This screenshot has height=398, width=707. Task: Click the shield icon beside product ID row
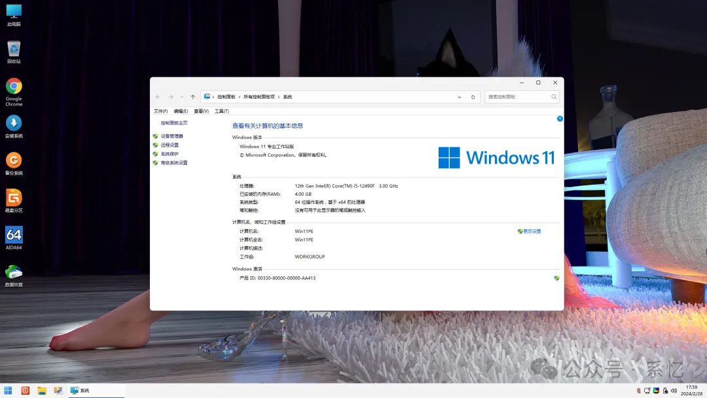click(x=556, y=279)
